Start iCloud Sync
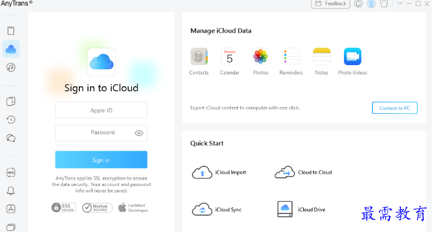This screenshot has height=232, width=432. 216,209
